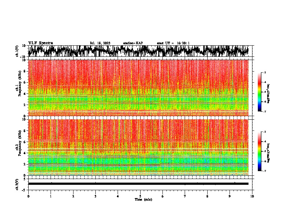Select the Jul. 18, 2023 date label

(100, 43)
